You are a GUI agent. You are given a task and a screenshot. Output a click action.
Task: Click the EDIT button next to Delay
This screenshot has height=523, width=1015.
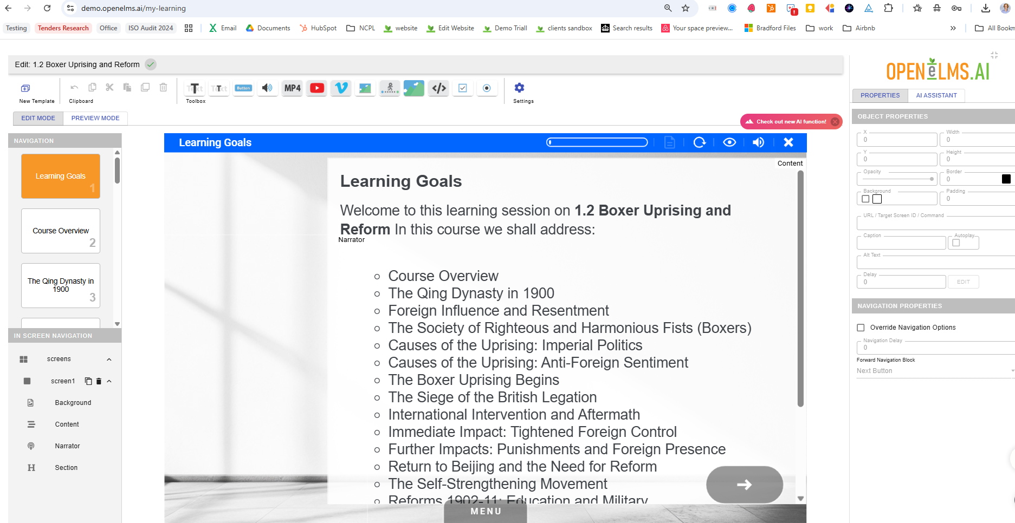963,282
